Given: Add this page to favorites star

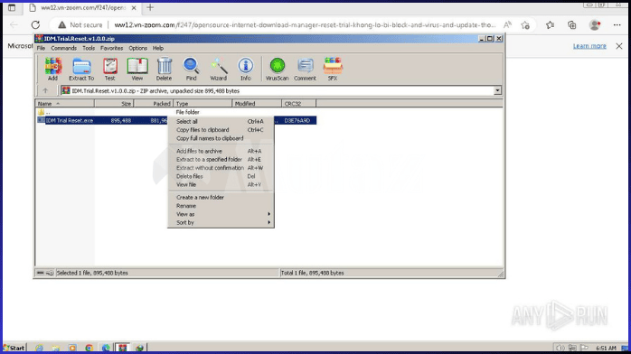Looking at the screenshot, I should [x=525, y=25].
